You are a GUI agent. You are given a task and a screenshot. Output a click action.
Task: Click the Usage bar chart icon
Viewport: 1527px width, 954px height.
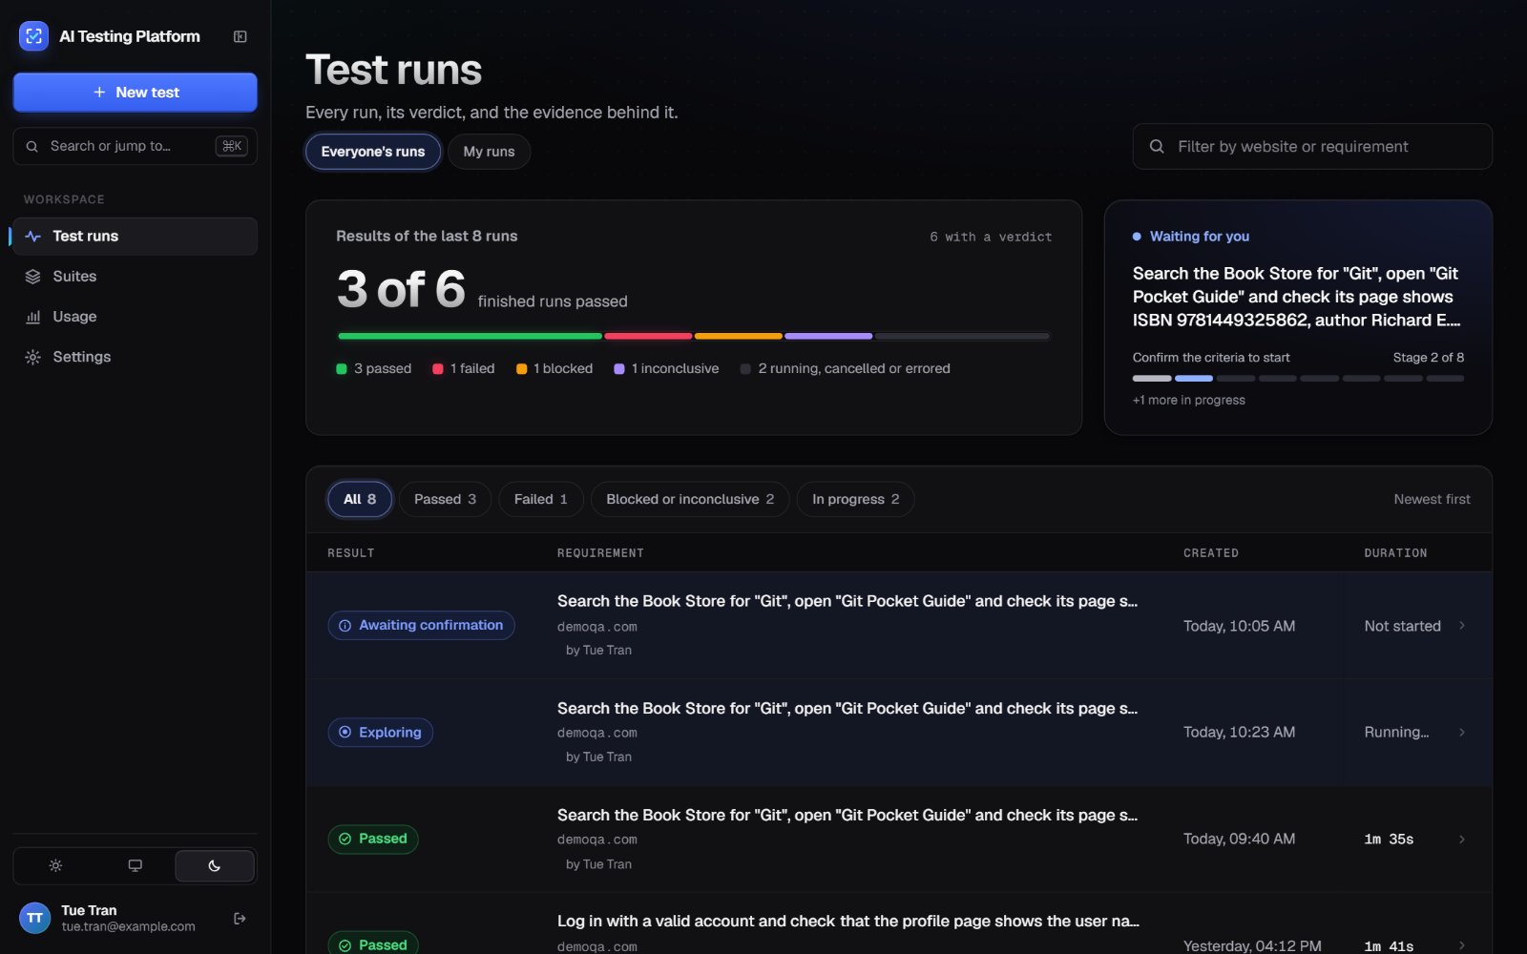coord(33,317)
